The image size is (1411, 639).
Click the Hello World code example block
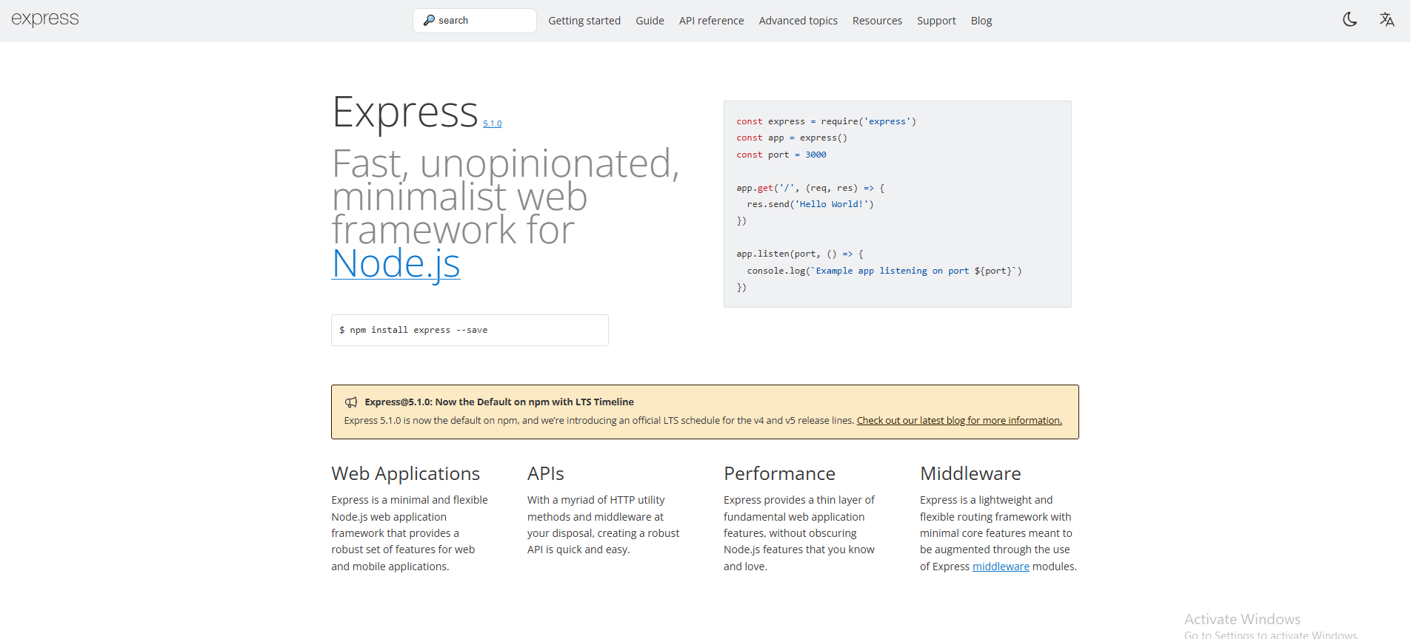(x=898, y=204)
